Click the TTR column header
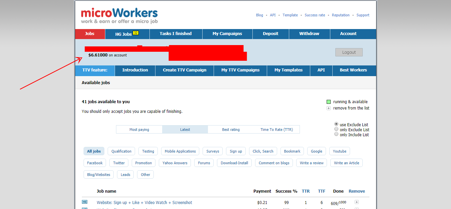 [306, 191]
